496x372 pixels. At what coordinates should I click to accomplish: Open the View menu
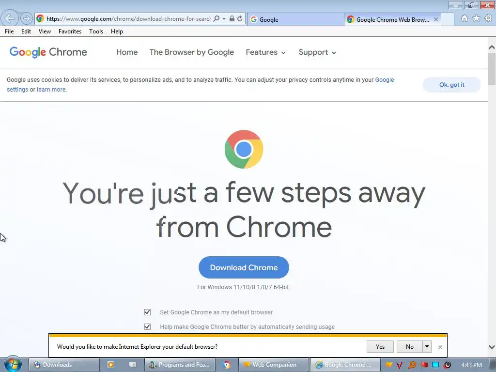(45, 31)
